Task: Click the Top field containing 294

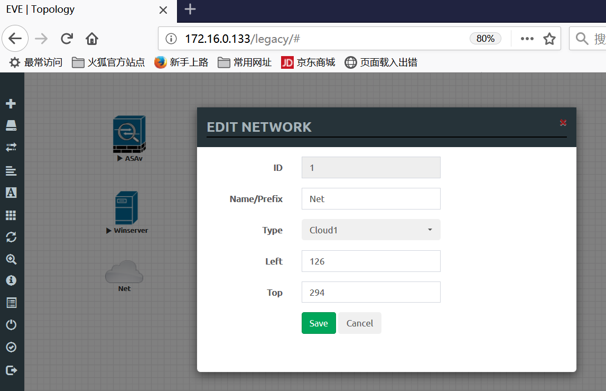Action: coord(371,292)
